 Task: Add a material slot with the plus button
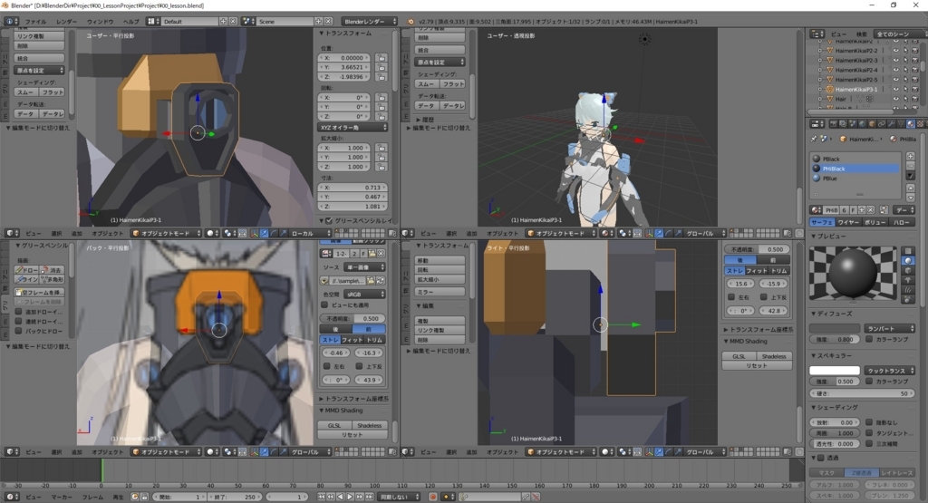coord(910,157)
